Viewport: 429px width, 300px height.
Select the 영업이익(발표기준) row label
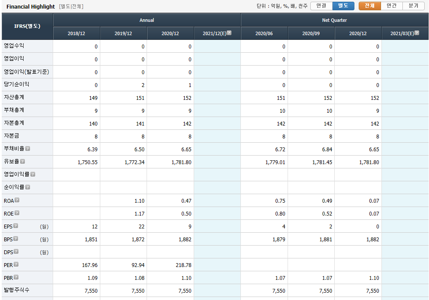tap(27, 72)
